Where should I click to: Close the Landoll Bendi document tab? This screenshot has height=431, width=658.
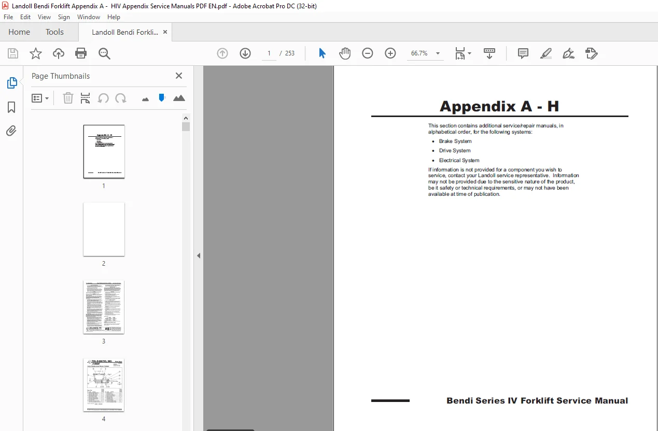click(x=165, y=32)
